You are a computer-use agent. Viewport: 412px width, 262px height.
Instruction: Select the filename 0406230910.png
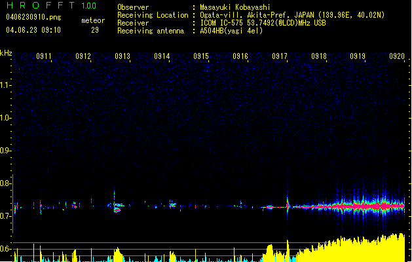(33, 17)
